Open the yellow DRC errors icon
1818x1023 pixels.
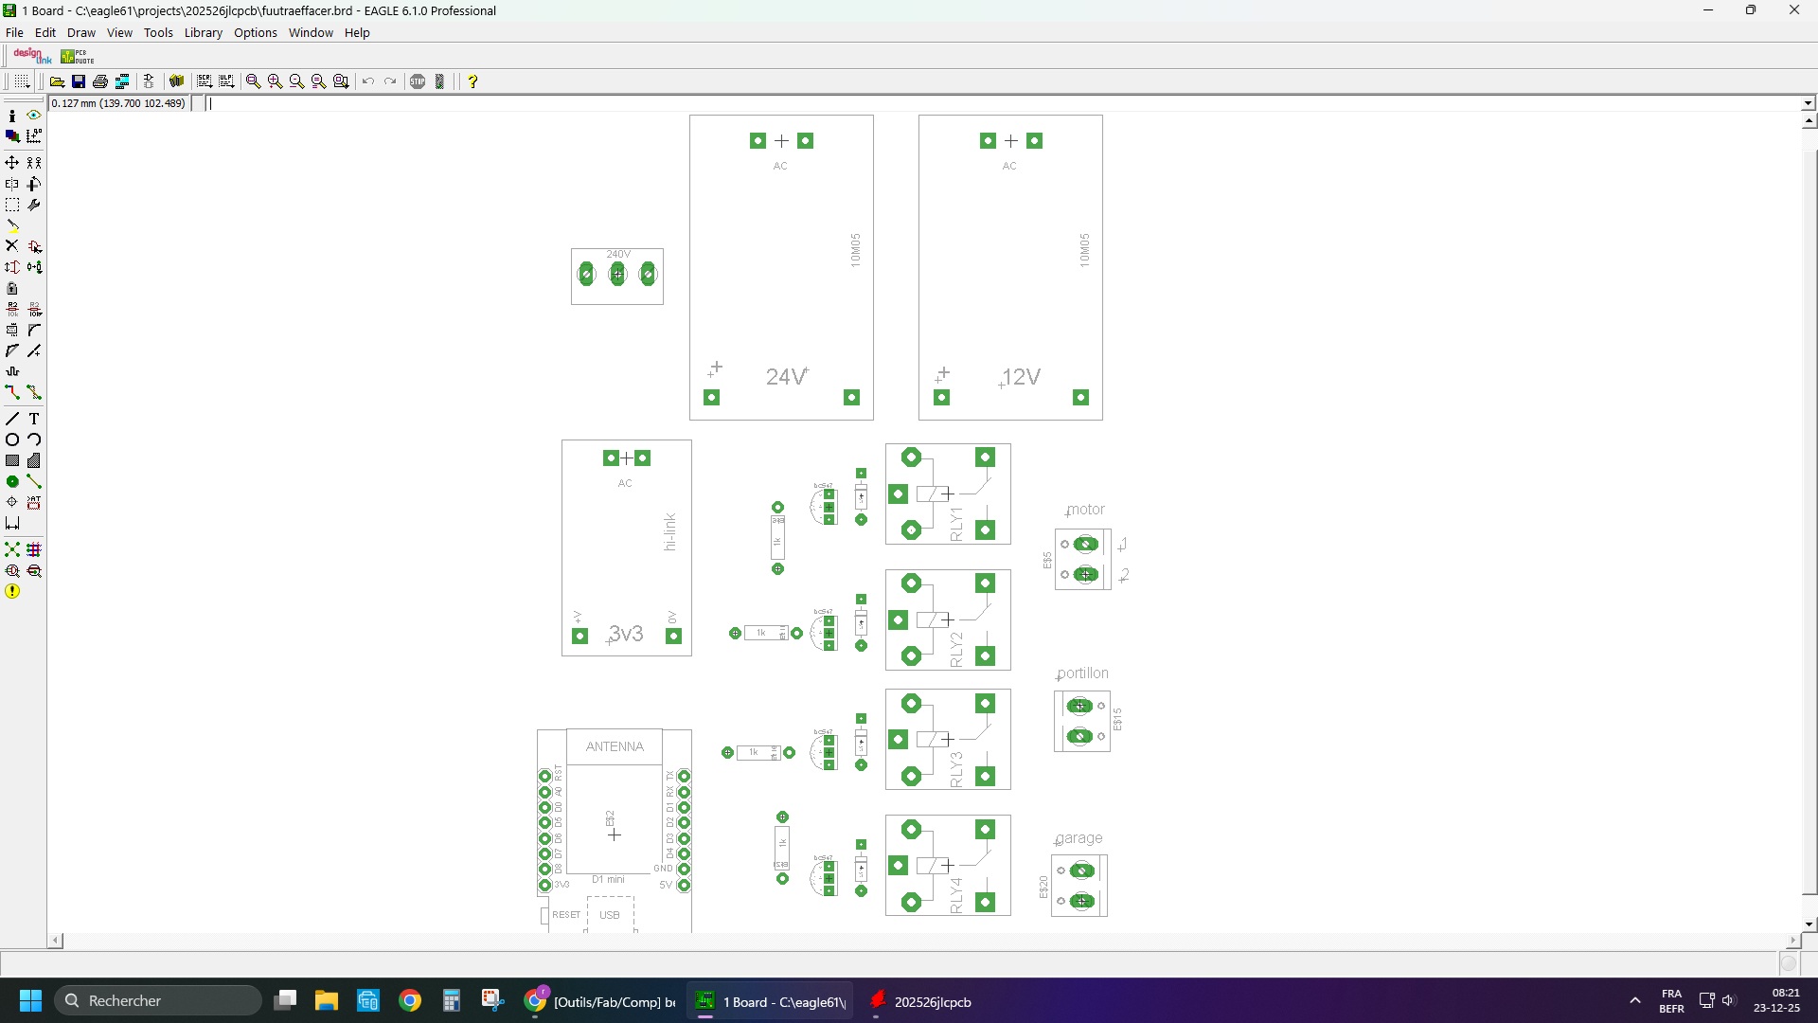[12, 592]
